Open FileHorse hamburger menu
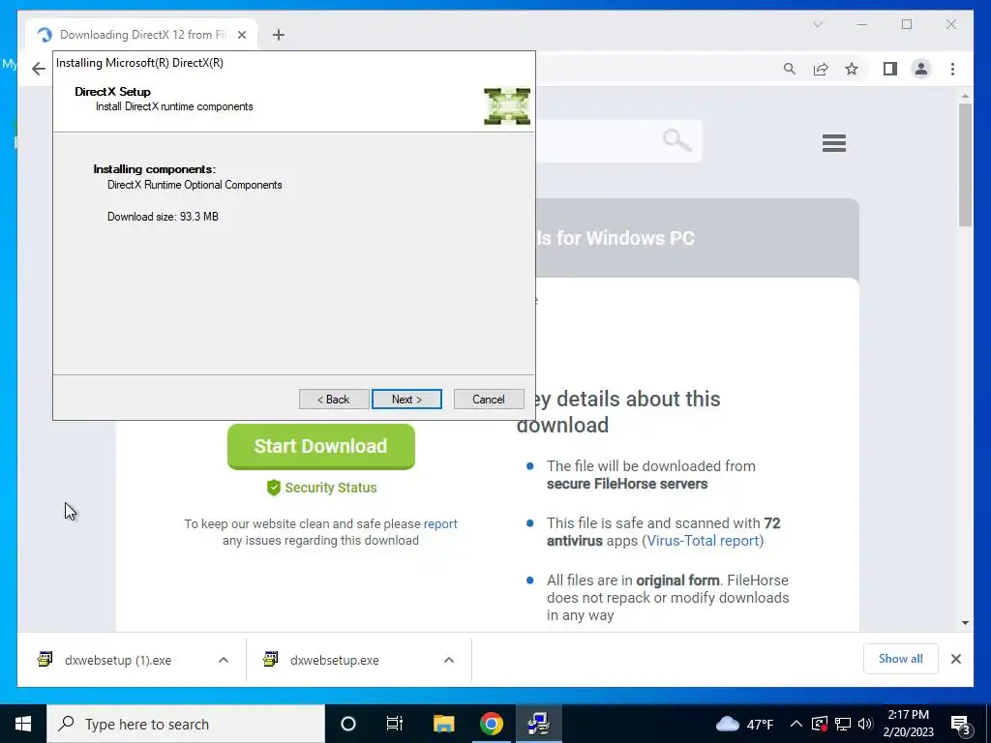Viewport: 991px width, 743px height. tap(833, 143)
